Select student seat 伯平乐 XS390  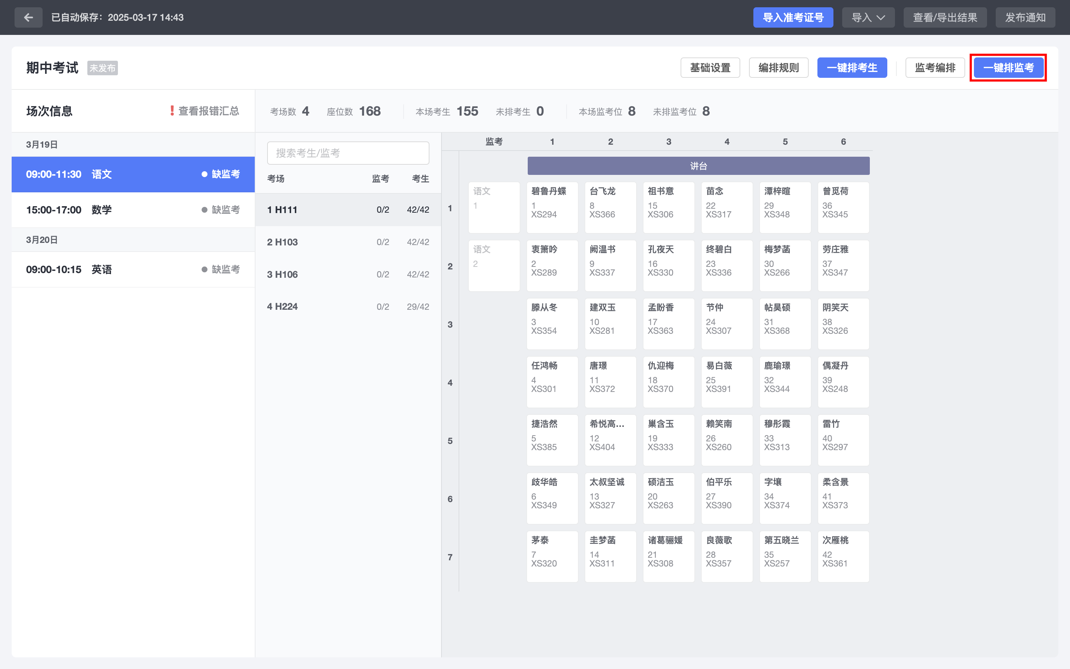tap(727, 498)
